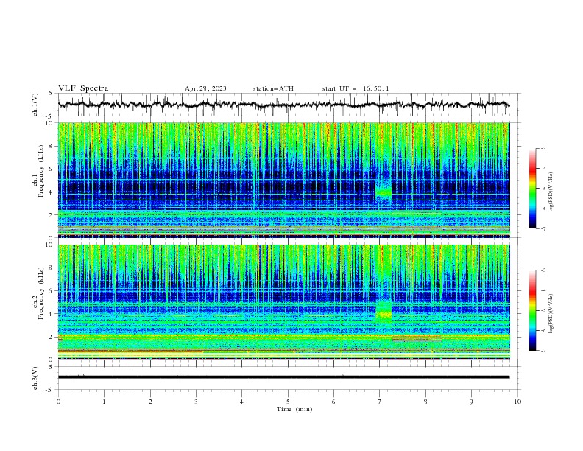583x451 pixels.
Task: Select the "start UT = 16:50:1" text
Action: [x=356, y=88]
